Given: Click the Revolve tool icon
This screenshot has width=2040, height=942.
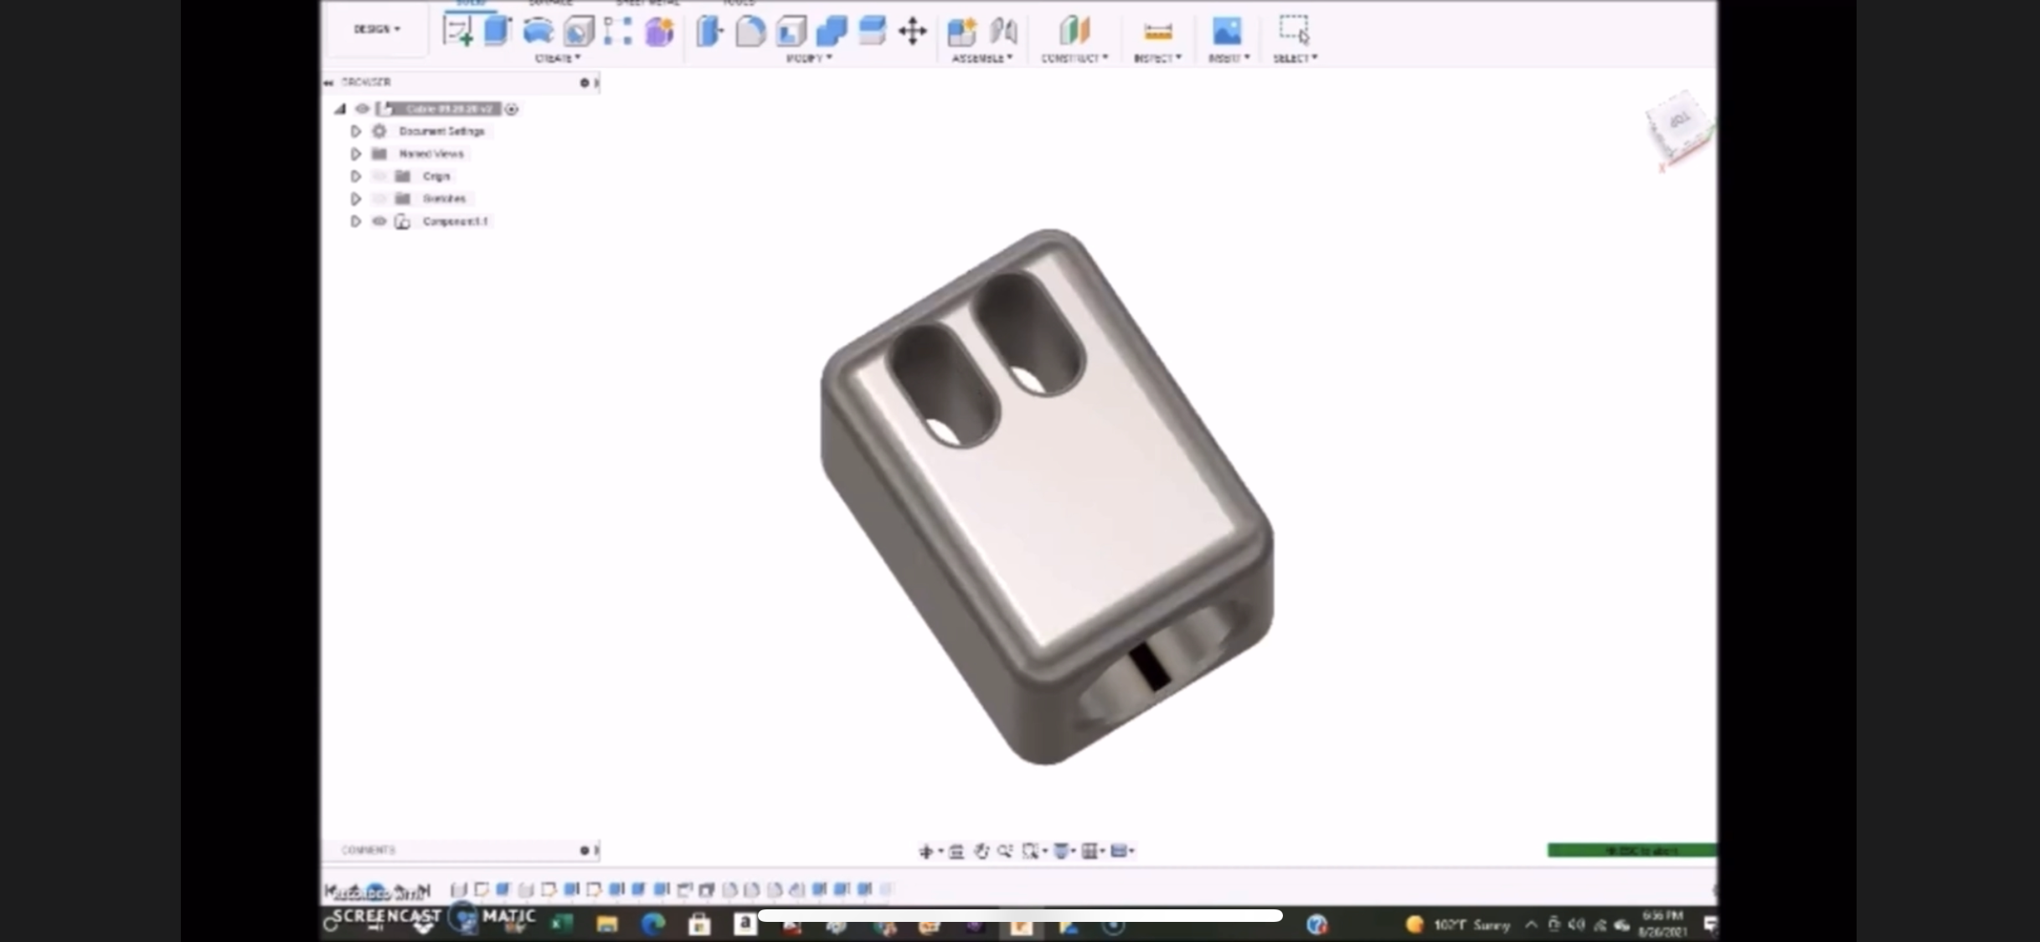Looking at the screenshot, I should point(538,32).
